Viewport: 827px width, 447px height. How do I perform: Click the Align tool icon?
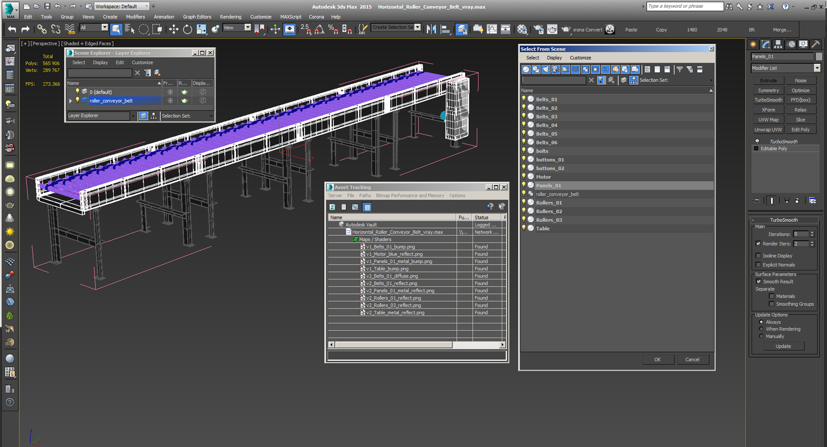[445, 29]
